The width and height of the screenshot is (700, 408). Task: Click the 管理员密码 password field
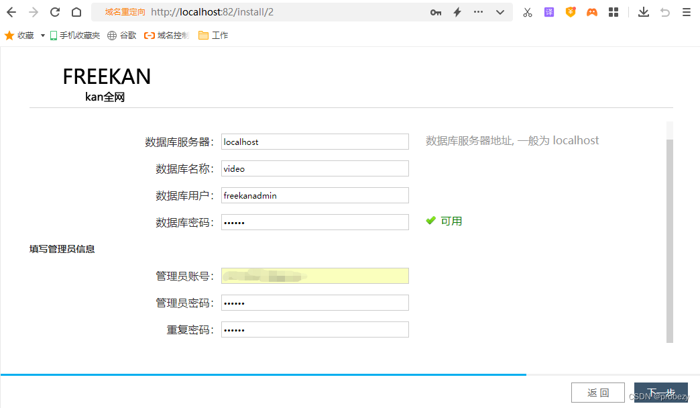[x=314, y=303]
